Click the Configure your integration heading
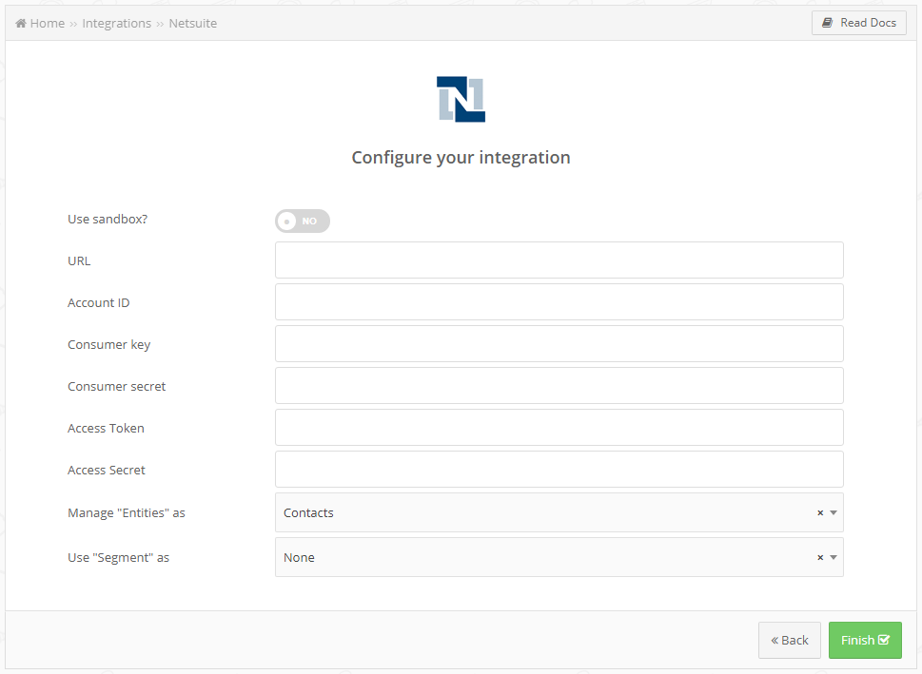 [x=461, y=158]
